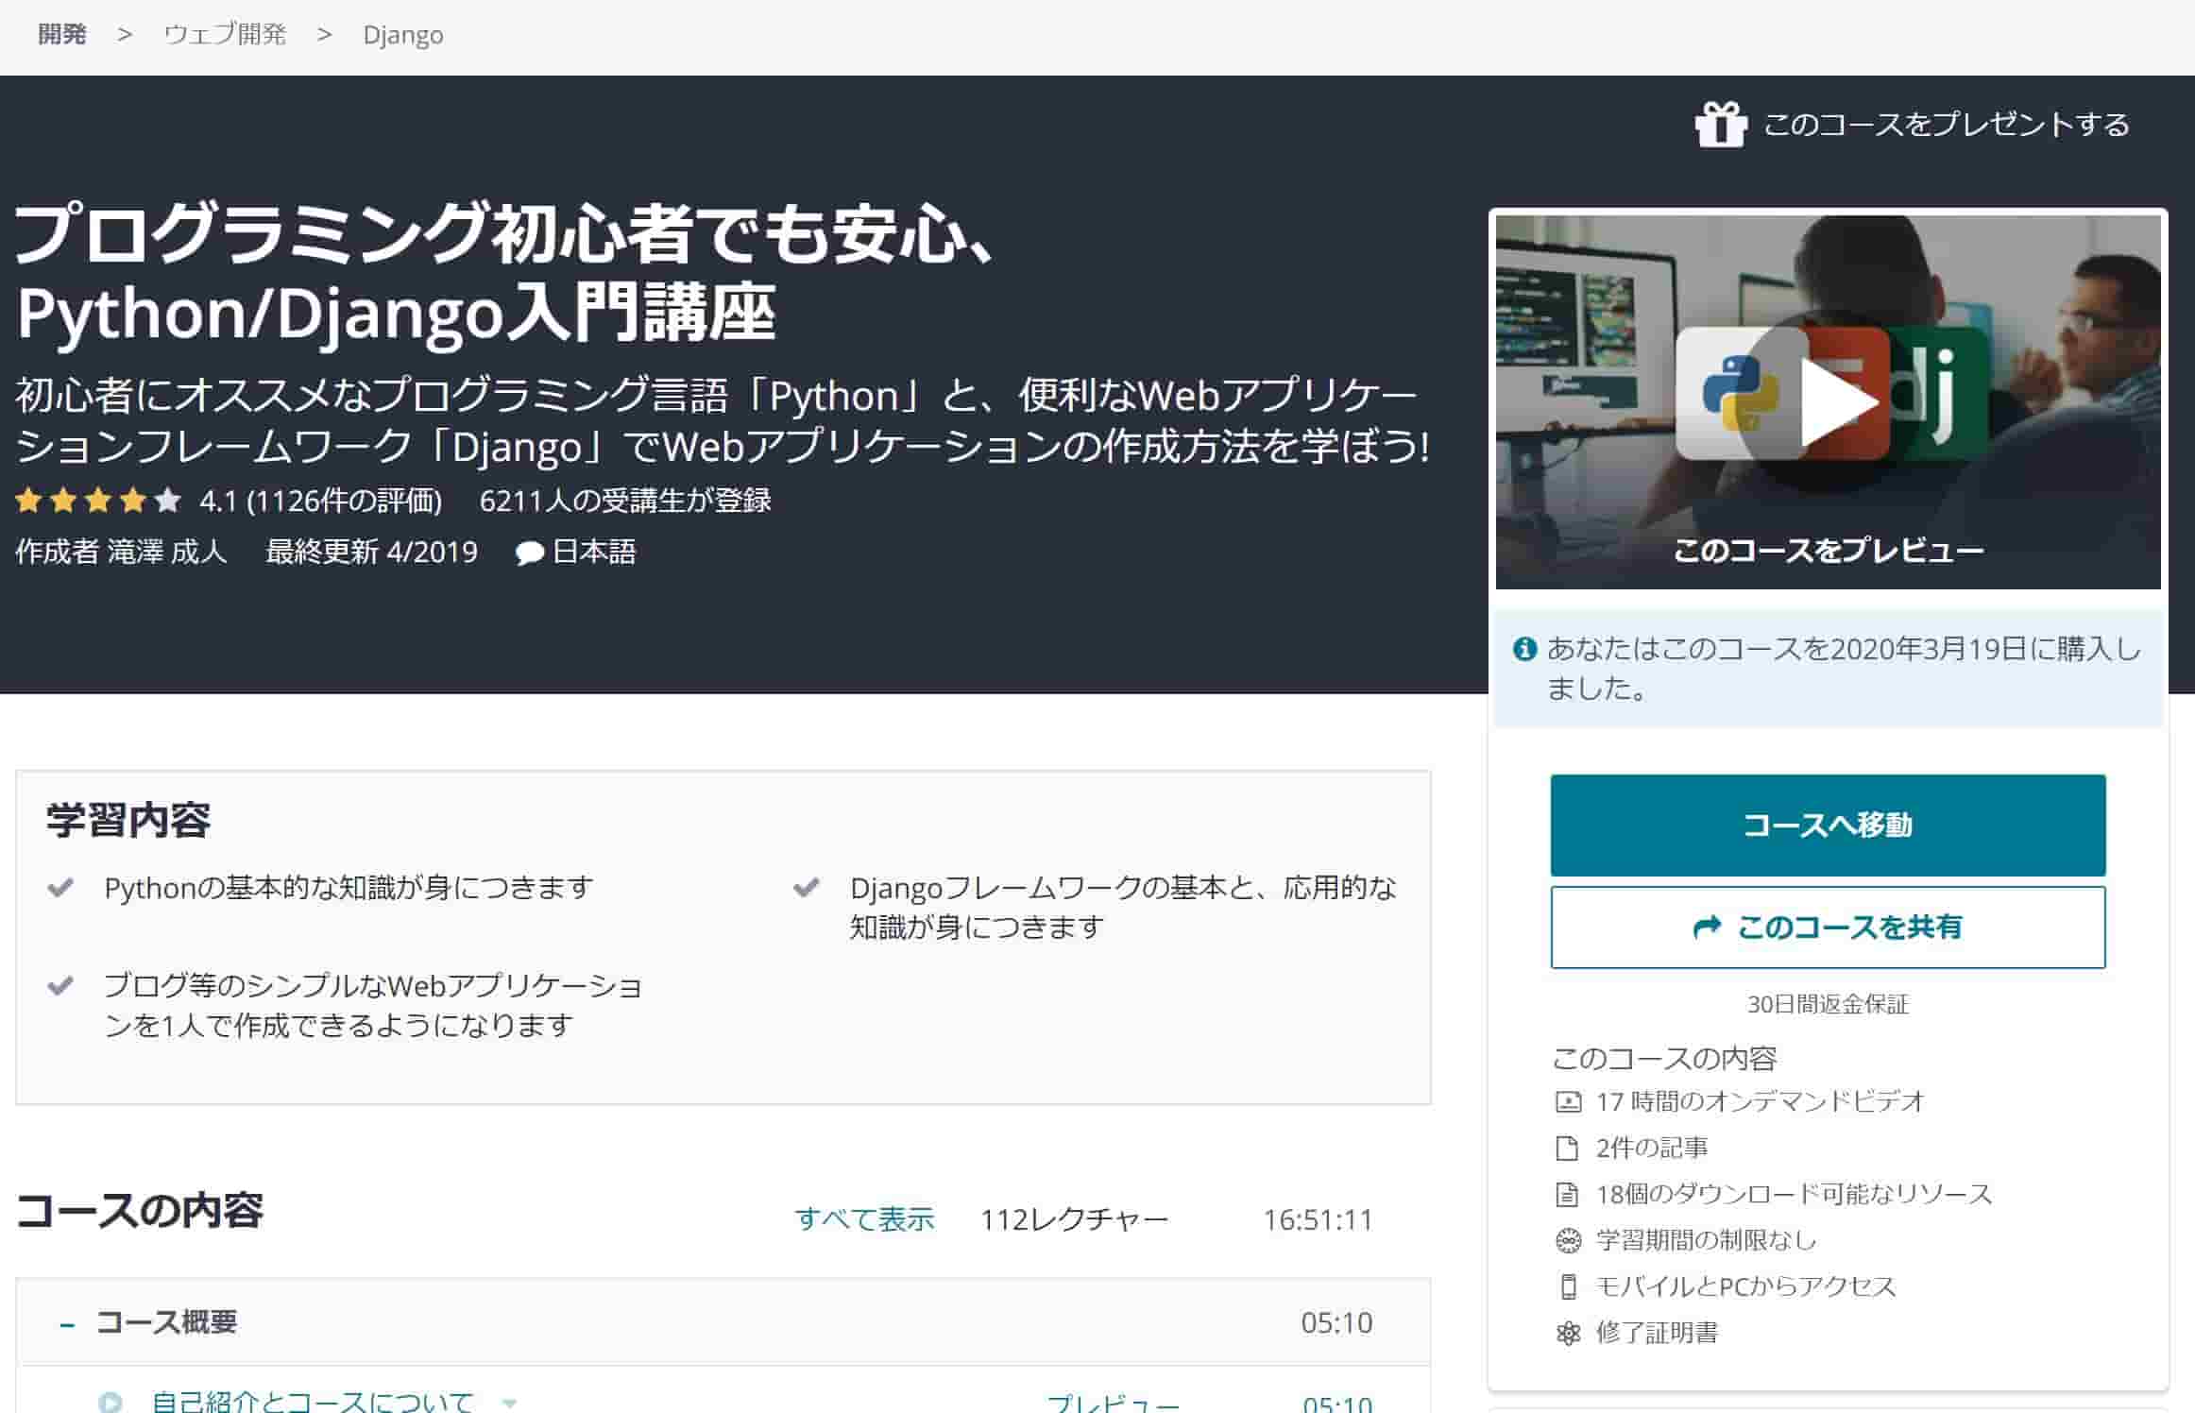Screen dimensions: 2195x1413
Task: Click the on-demand video icon
Action: (1568, 1101)
